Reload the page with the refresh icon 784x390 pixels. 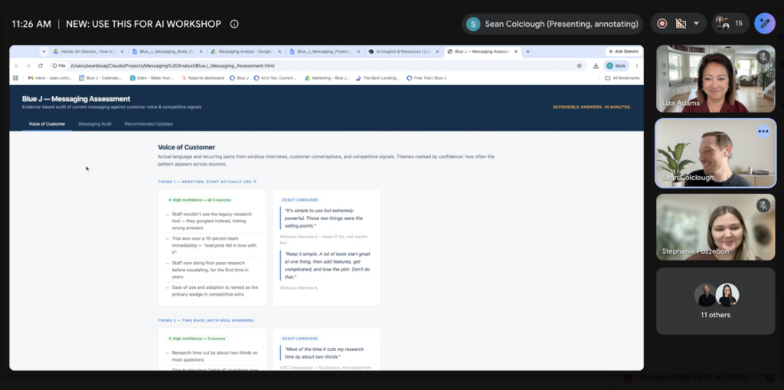tap(41, 66)
